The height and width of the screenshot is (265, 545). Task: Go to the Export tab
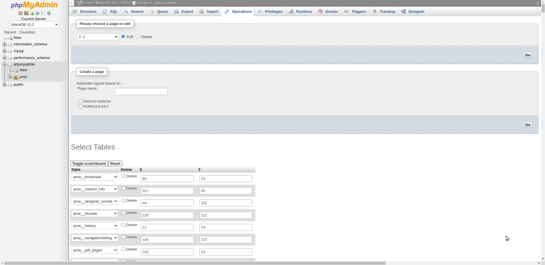(183, 12)
